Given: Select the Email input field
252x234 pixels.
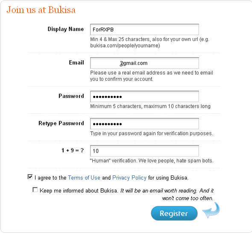Looking at the screenshot, I should (x=144, y=63).
